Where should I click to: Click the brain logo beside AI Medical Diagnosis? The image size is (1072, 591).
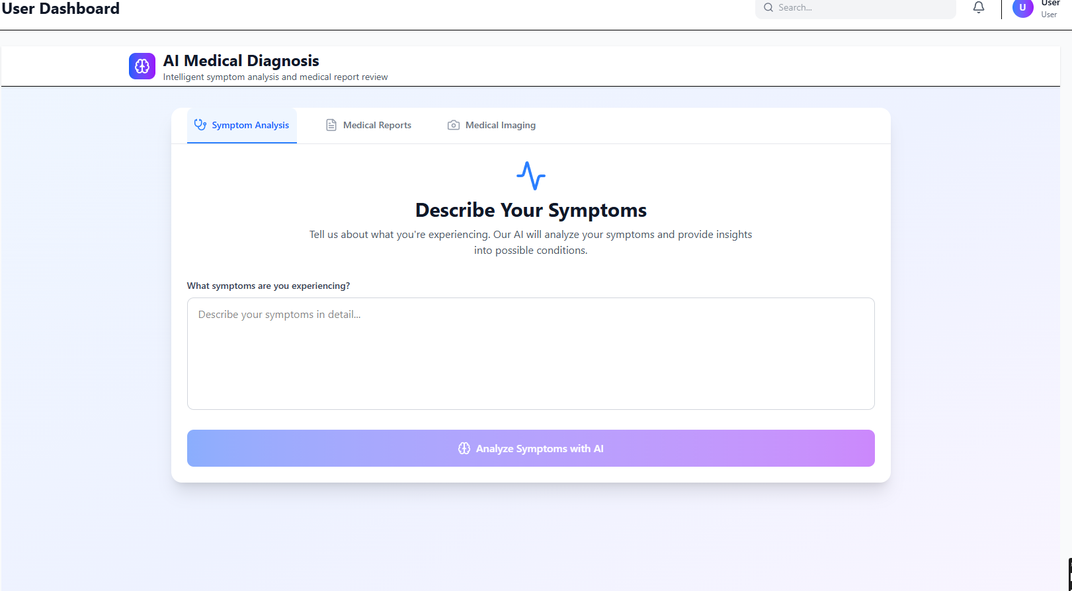[x=142, y=66]
